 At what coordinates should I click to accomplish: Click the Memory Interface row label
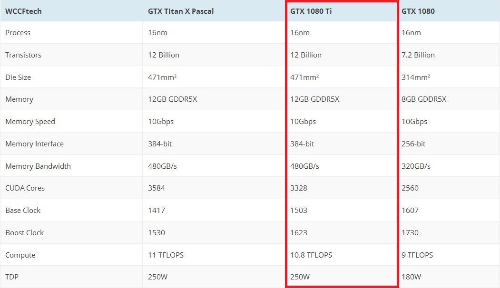tap(34, 144)
